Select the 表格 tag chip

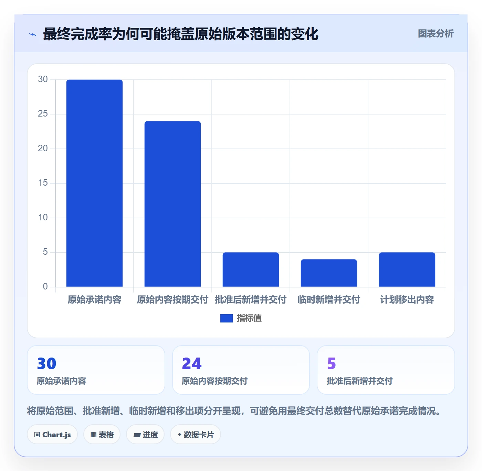point(102,435)
